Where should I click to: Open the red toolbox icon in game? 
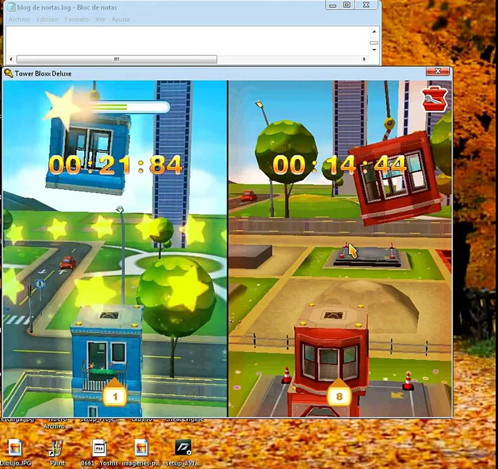point(435,99)
